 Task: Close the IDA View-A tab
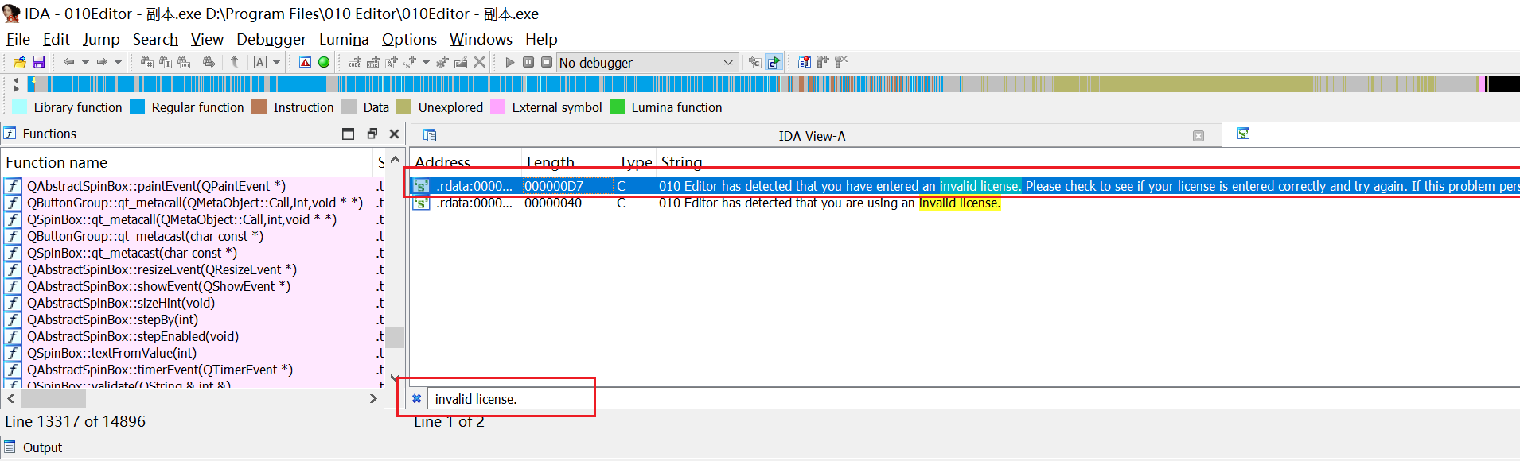pos(1198,136)
